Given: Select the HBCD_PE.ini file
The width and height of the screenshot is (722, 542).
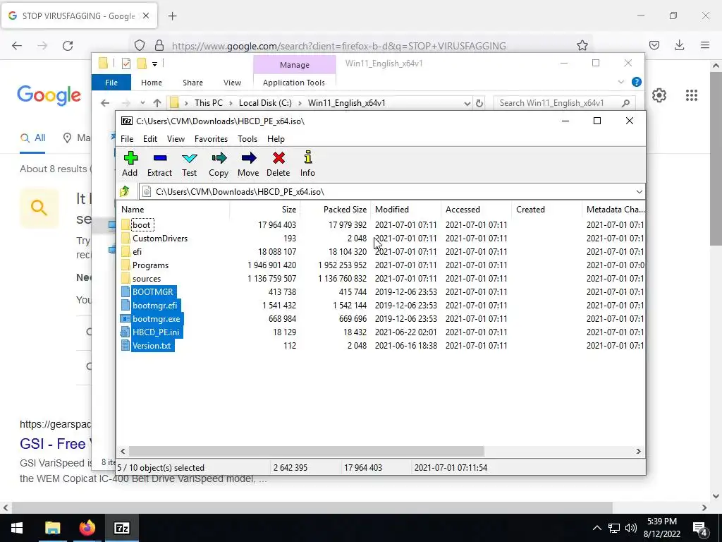Looking at the screenshot, I should 156,332.
